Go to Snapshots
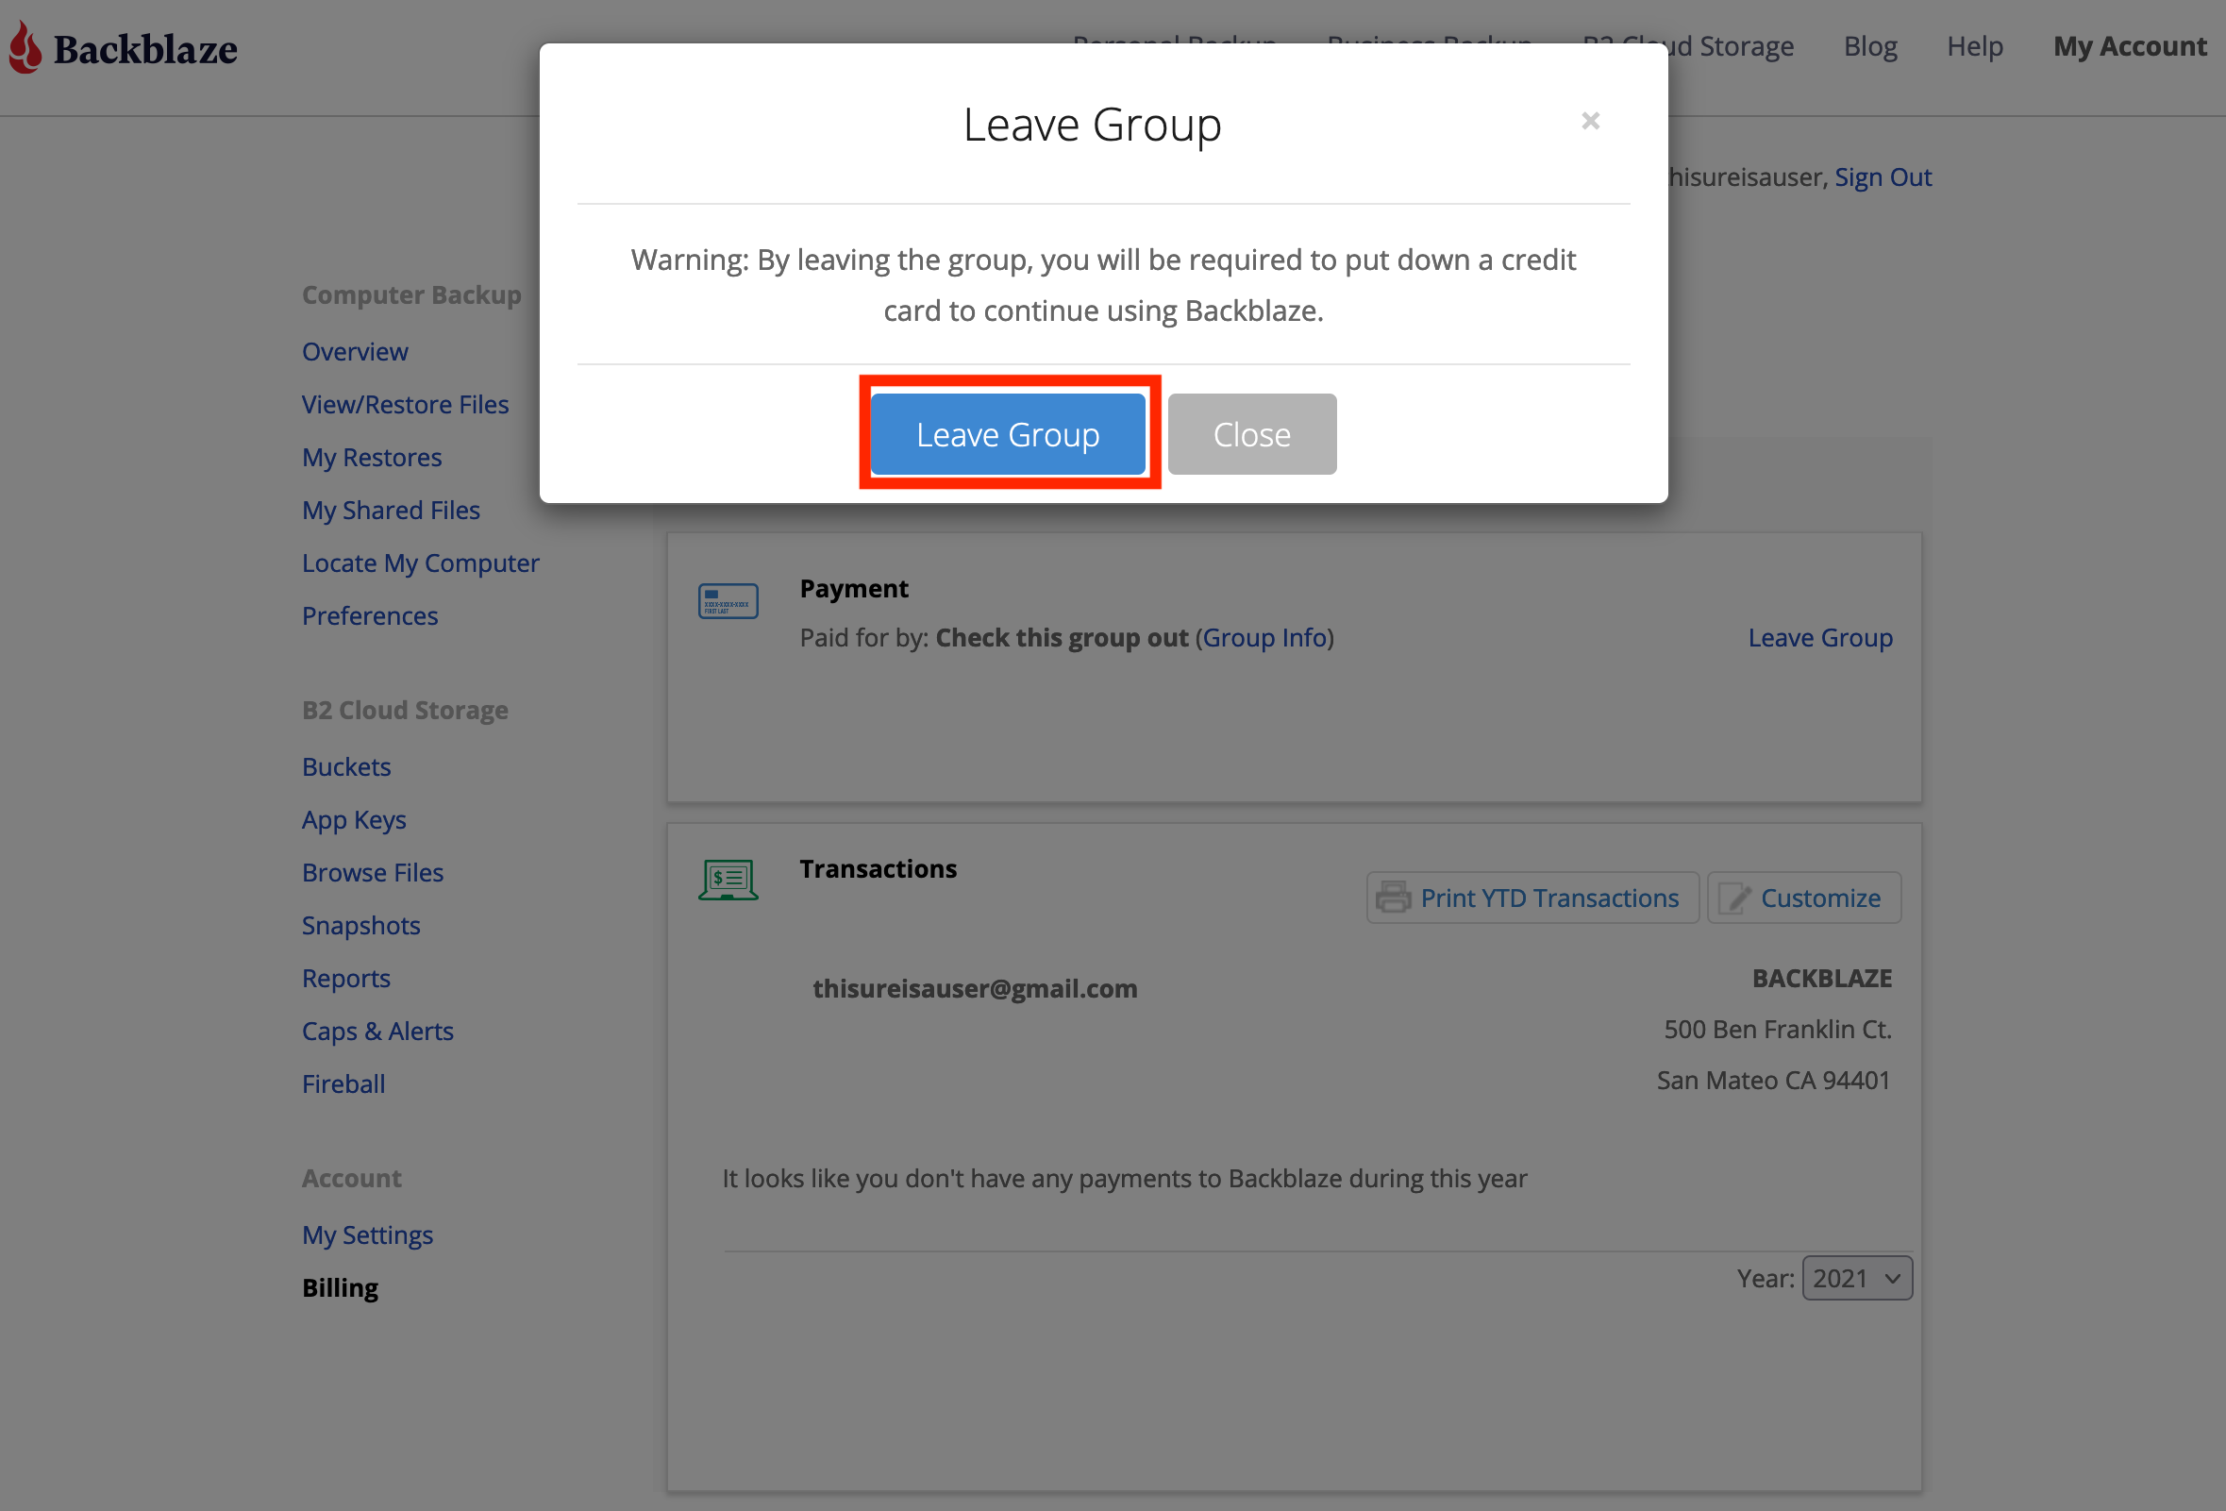This screenshot has width=2226, height=1511. coord(361,925)
